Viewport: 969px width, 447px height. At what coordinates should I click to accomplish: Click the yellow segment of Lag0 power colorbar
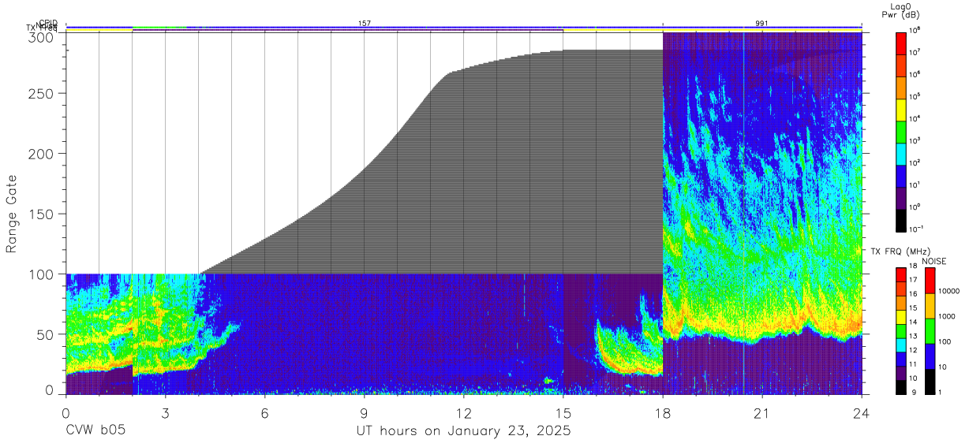click(x=902, y=109)
